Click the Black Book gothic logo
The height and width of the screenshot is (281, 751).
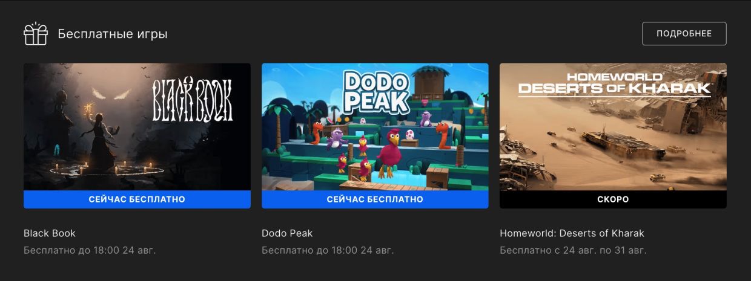click(x=191, y=99)
